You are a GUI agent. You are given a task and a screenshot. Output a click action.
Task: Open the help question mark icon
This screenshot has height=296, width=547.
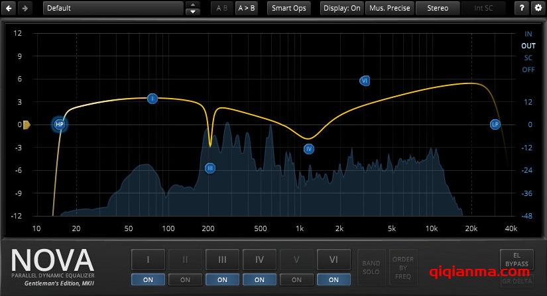pyautogui.click(x=523, y=8)
